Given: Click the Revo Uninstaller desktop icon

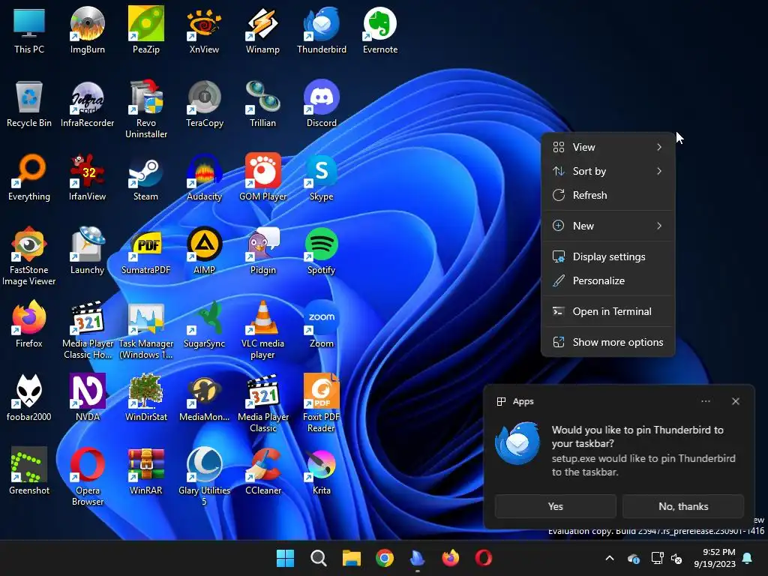Looking at the screenshot, I should tap(146, 109).
